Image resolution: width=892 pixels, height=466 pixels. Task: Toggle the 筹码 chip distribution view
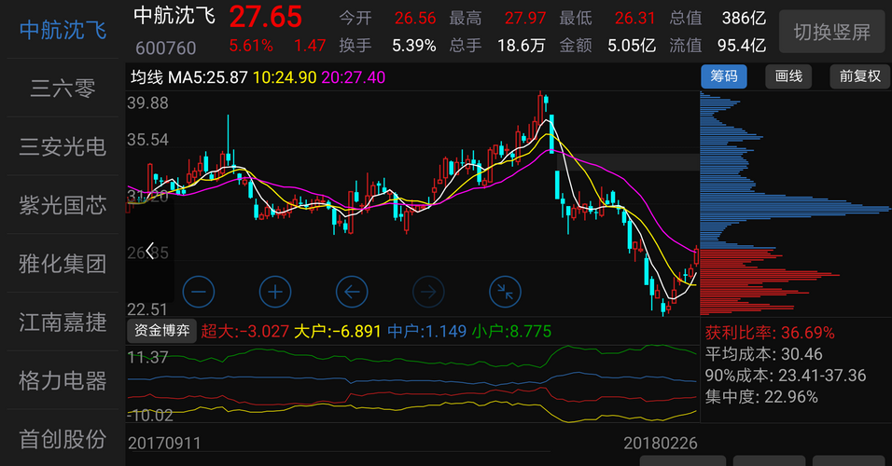(x=724, y=76)
